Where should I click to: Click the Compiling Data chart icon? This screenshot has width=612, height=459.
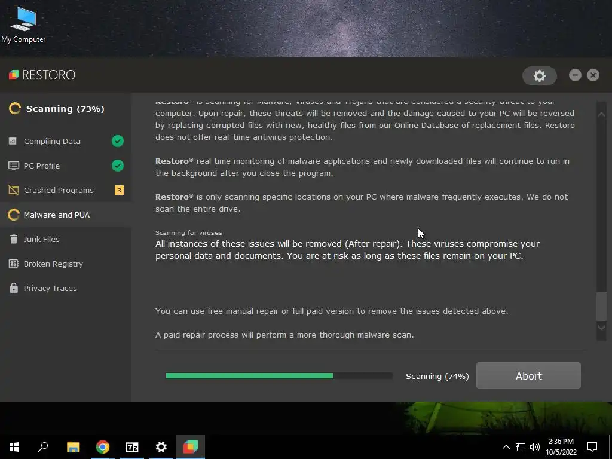click(x=13, y=141)
